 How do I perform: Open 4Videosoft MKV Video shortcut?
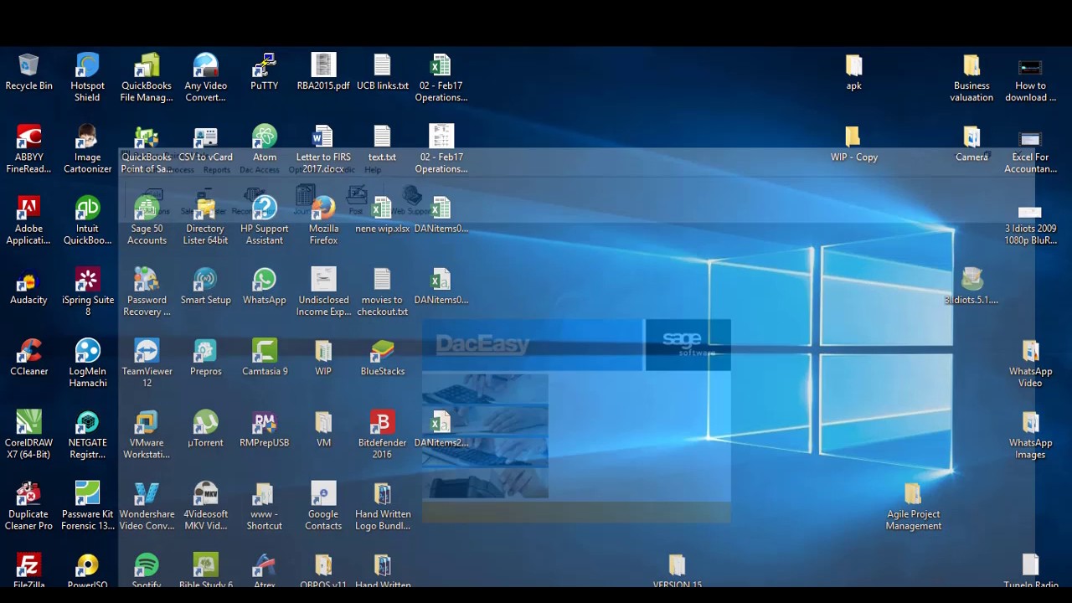coord(205,506)
